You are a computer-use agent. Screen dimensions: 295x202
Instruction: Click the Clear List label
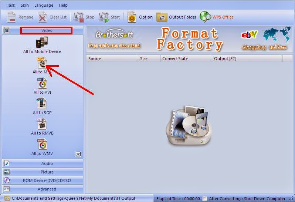pyautogui.click(x=58, y=17)
